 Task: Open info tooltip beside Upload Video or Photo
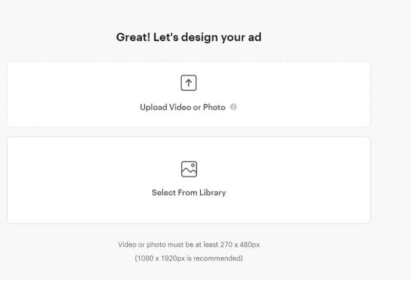233,107
